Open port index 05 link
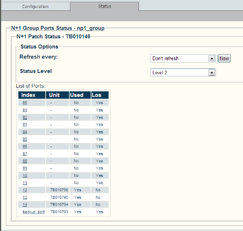The height and width of the screenshot is (231, 243). click(x=25, y=139)
